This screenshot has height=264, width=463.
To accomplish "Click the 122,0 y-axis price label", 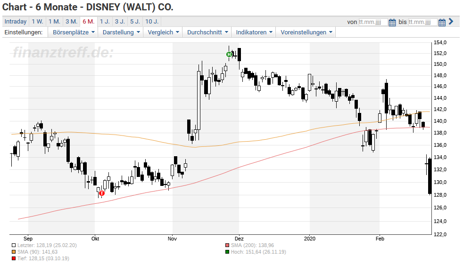I will pos(440,234).
